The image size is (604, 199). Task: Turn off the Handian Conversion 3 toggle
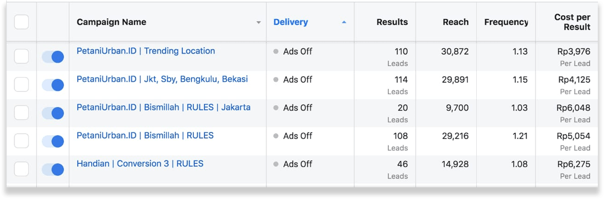[x=53, y=169]
